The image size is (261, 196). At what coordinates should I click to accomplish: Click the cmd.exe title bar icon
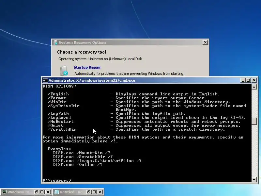pyautogui.click(x=45, y=80)
